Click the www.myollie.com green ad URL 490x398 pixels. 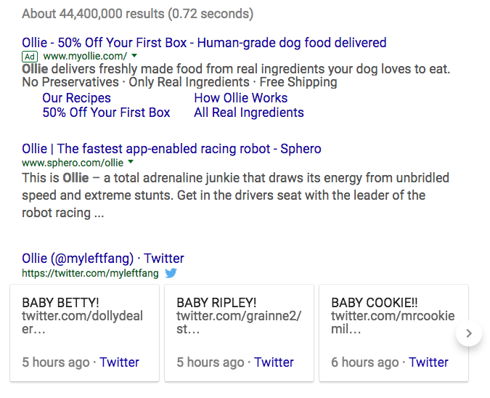85,57
